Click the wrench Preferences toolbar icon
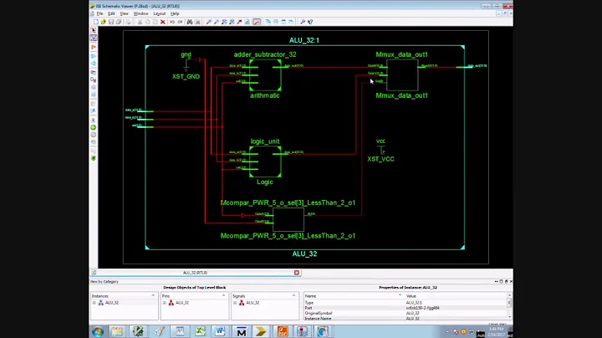 tap(303, 22)
